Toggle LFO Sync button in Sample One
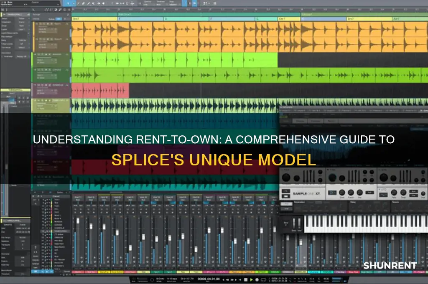428x284 pixels. point(413,191)
